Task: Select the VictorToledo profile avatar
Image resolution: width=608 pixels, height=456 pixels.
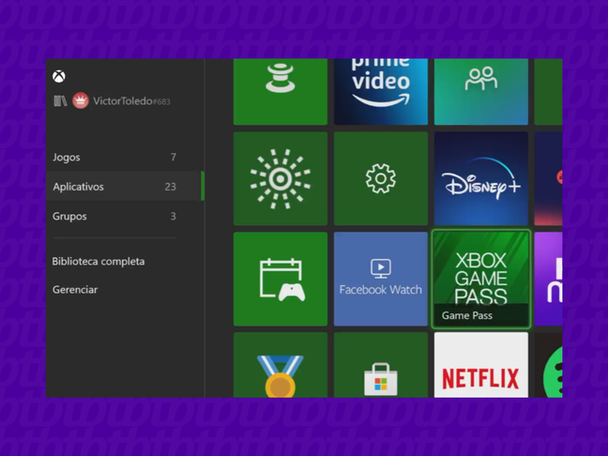Action: coord(81,100)
